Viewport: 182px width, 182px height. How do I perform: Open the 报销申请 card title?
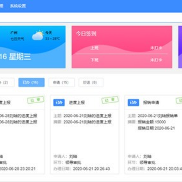pos(151,103)
